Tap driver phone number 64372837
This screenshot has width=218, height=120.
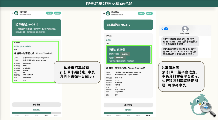[x=120, y=58]
